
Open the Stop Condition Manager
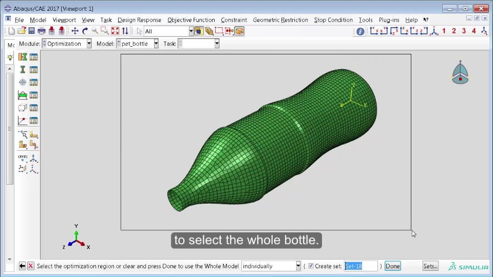tap(34, 121)
